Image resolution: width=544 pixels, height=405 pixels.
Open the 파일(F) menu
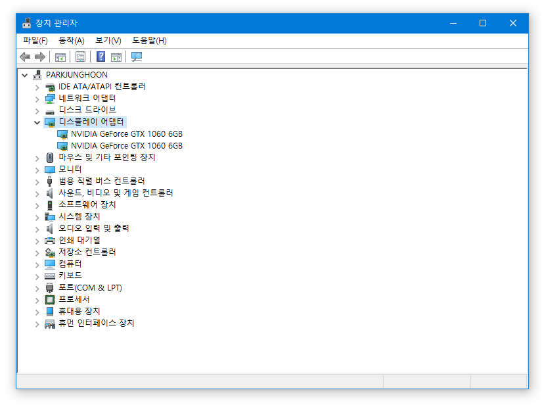point(35,41)
